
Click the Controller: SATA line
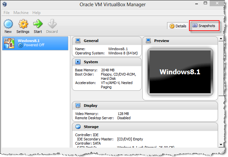(88, 143)
